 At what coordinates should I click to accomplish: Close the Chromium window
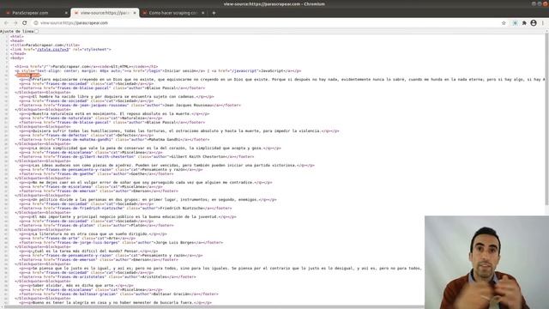pos(546,3)
